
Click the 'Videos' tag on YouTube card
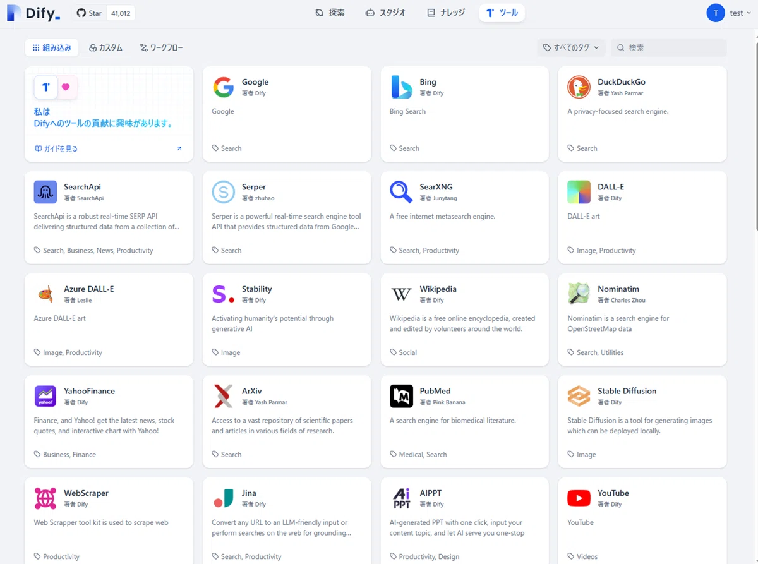(x=587, y=557)
